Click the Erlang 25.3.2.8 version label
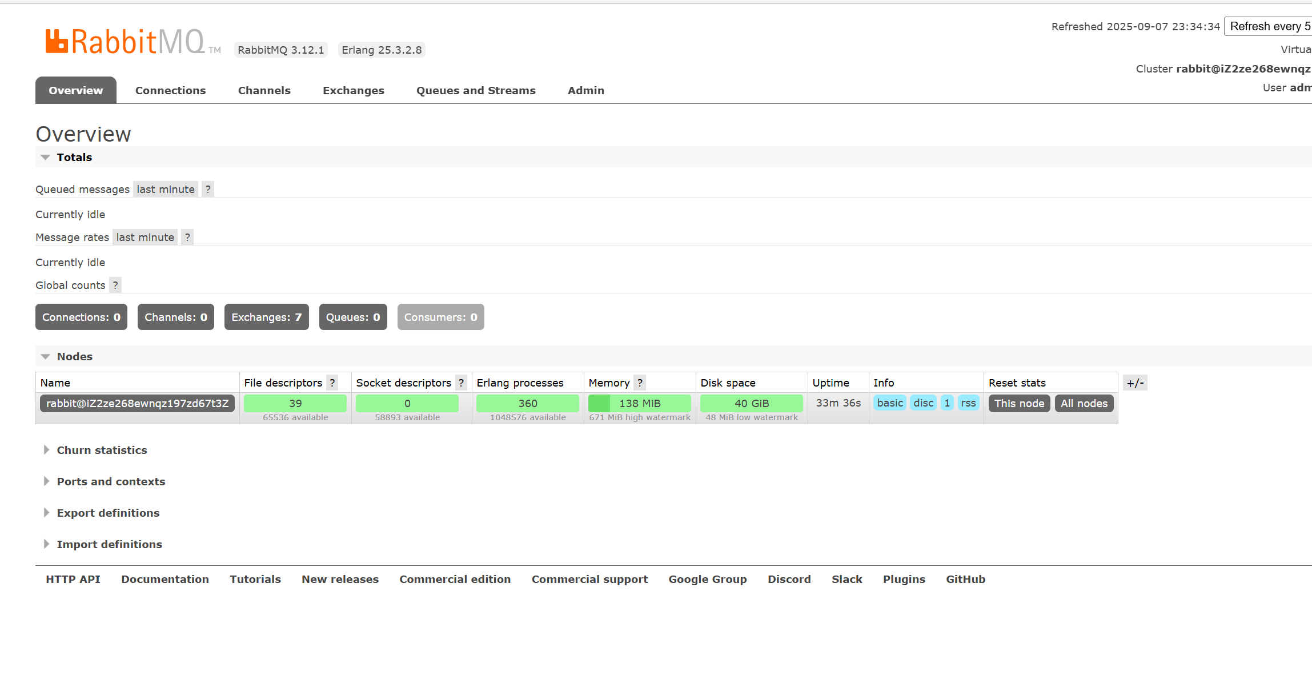 (382, 50)
